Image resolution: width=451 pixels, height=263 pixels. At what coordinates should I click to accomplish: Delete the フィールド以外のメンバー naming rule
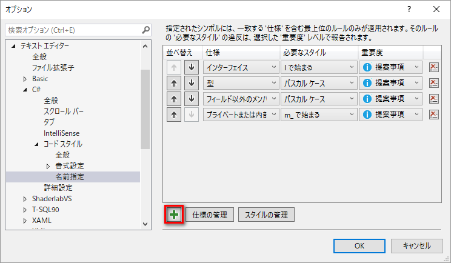(433, 99)
